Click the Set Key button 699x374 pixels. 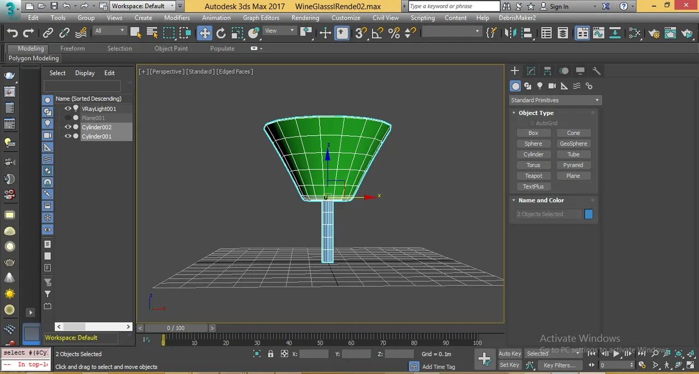[x=510, y=365]
